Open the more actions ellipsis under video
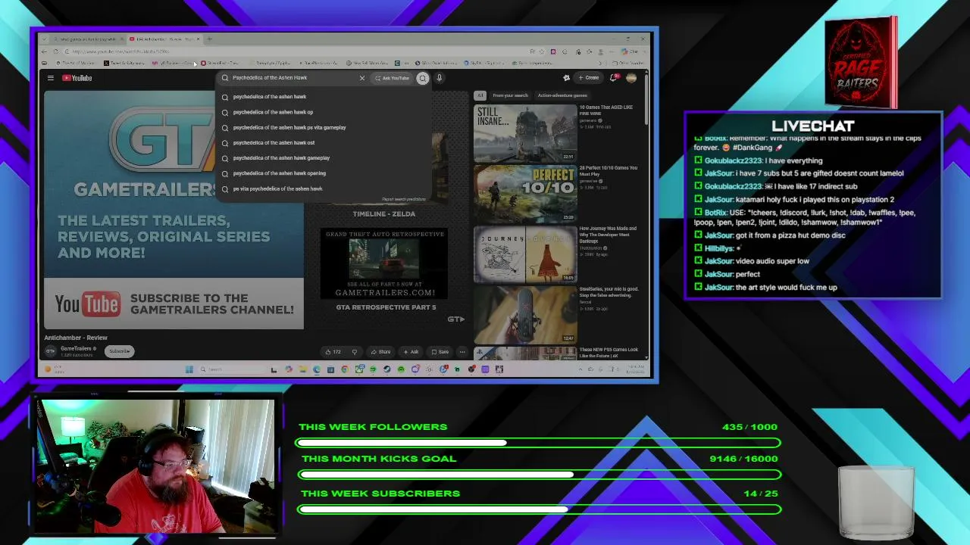 [462, 352]
